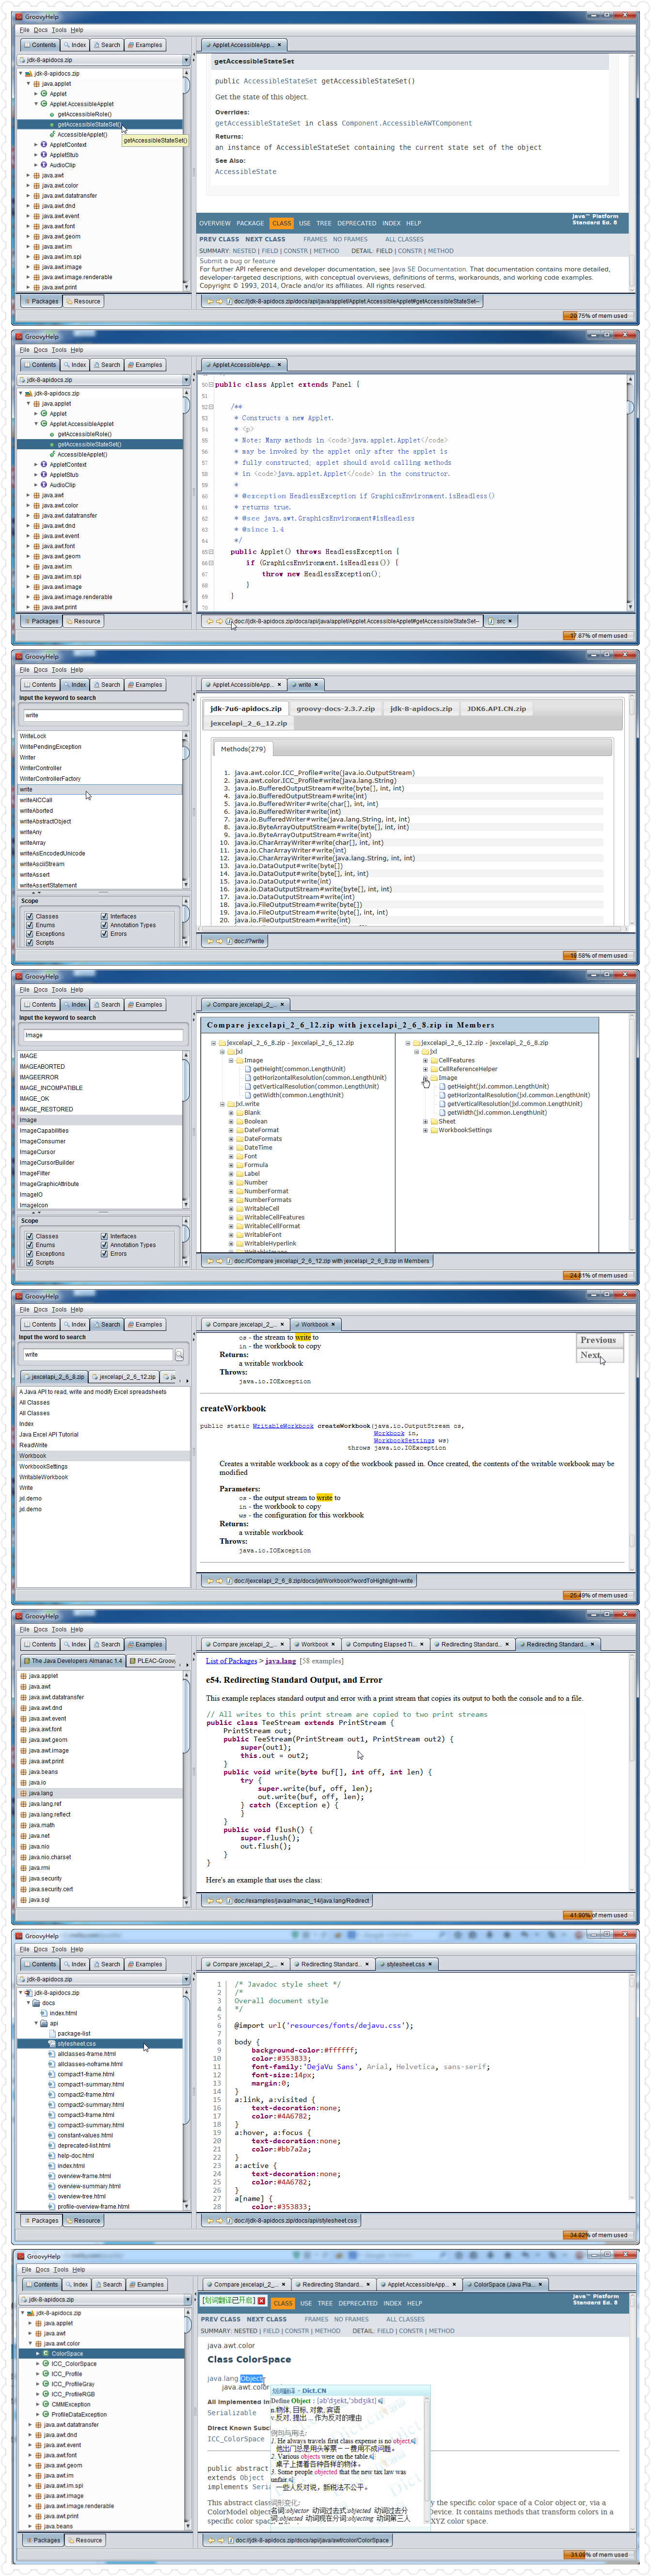The height and width of the screenshot is (2576, 651).
Task: Select the JDK6.API.CN.zip results tab
Action: [x=497, y=708]
